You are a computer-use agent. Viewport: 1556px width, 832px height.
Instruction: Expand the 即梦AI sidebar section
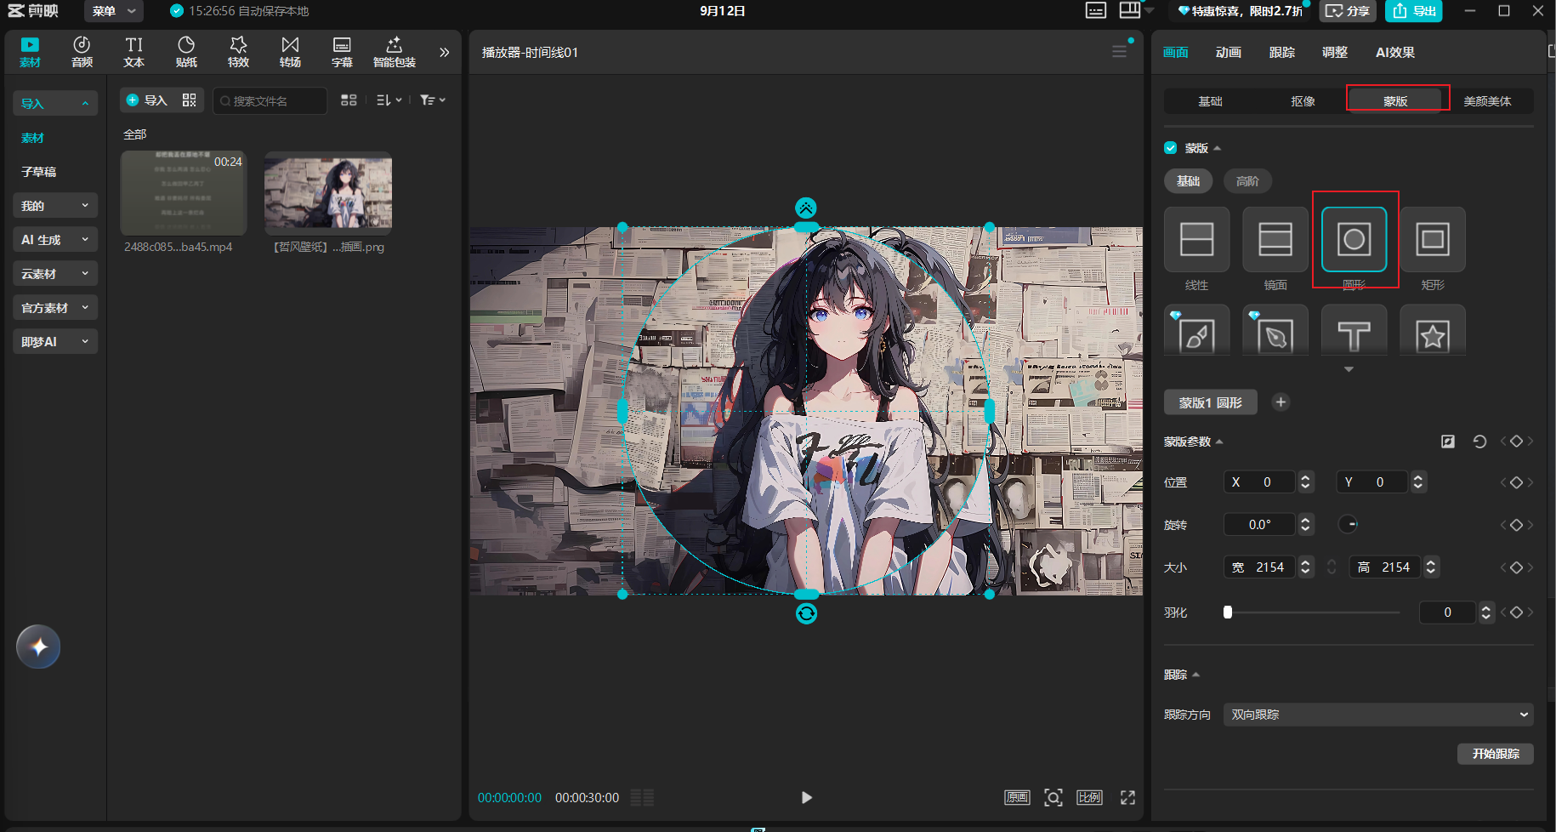click(x=55, y=341)
